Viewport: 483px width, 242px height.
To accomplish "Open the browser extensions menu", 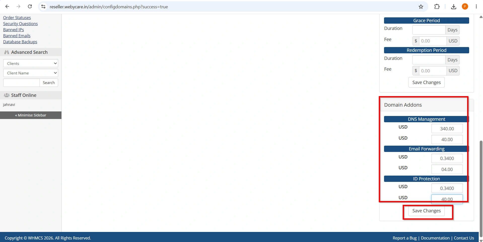I will click(437, 7).
